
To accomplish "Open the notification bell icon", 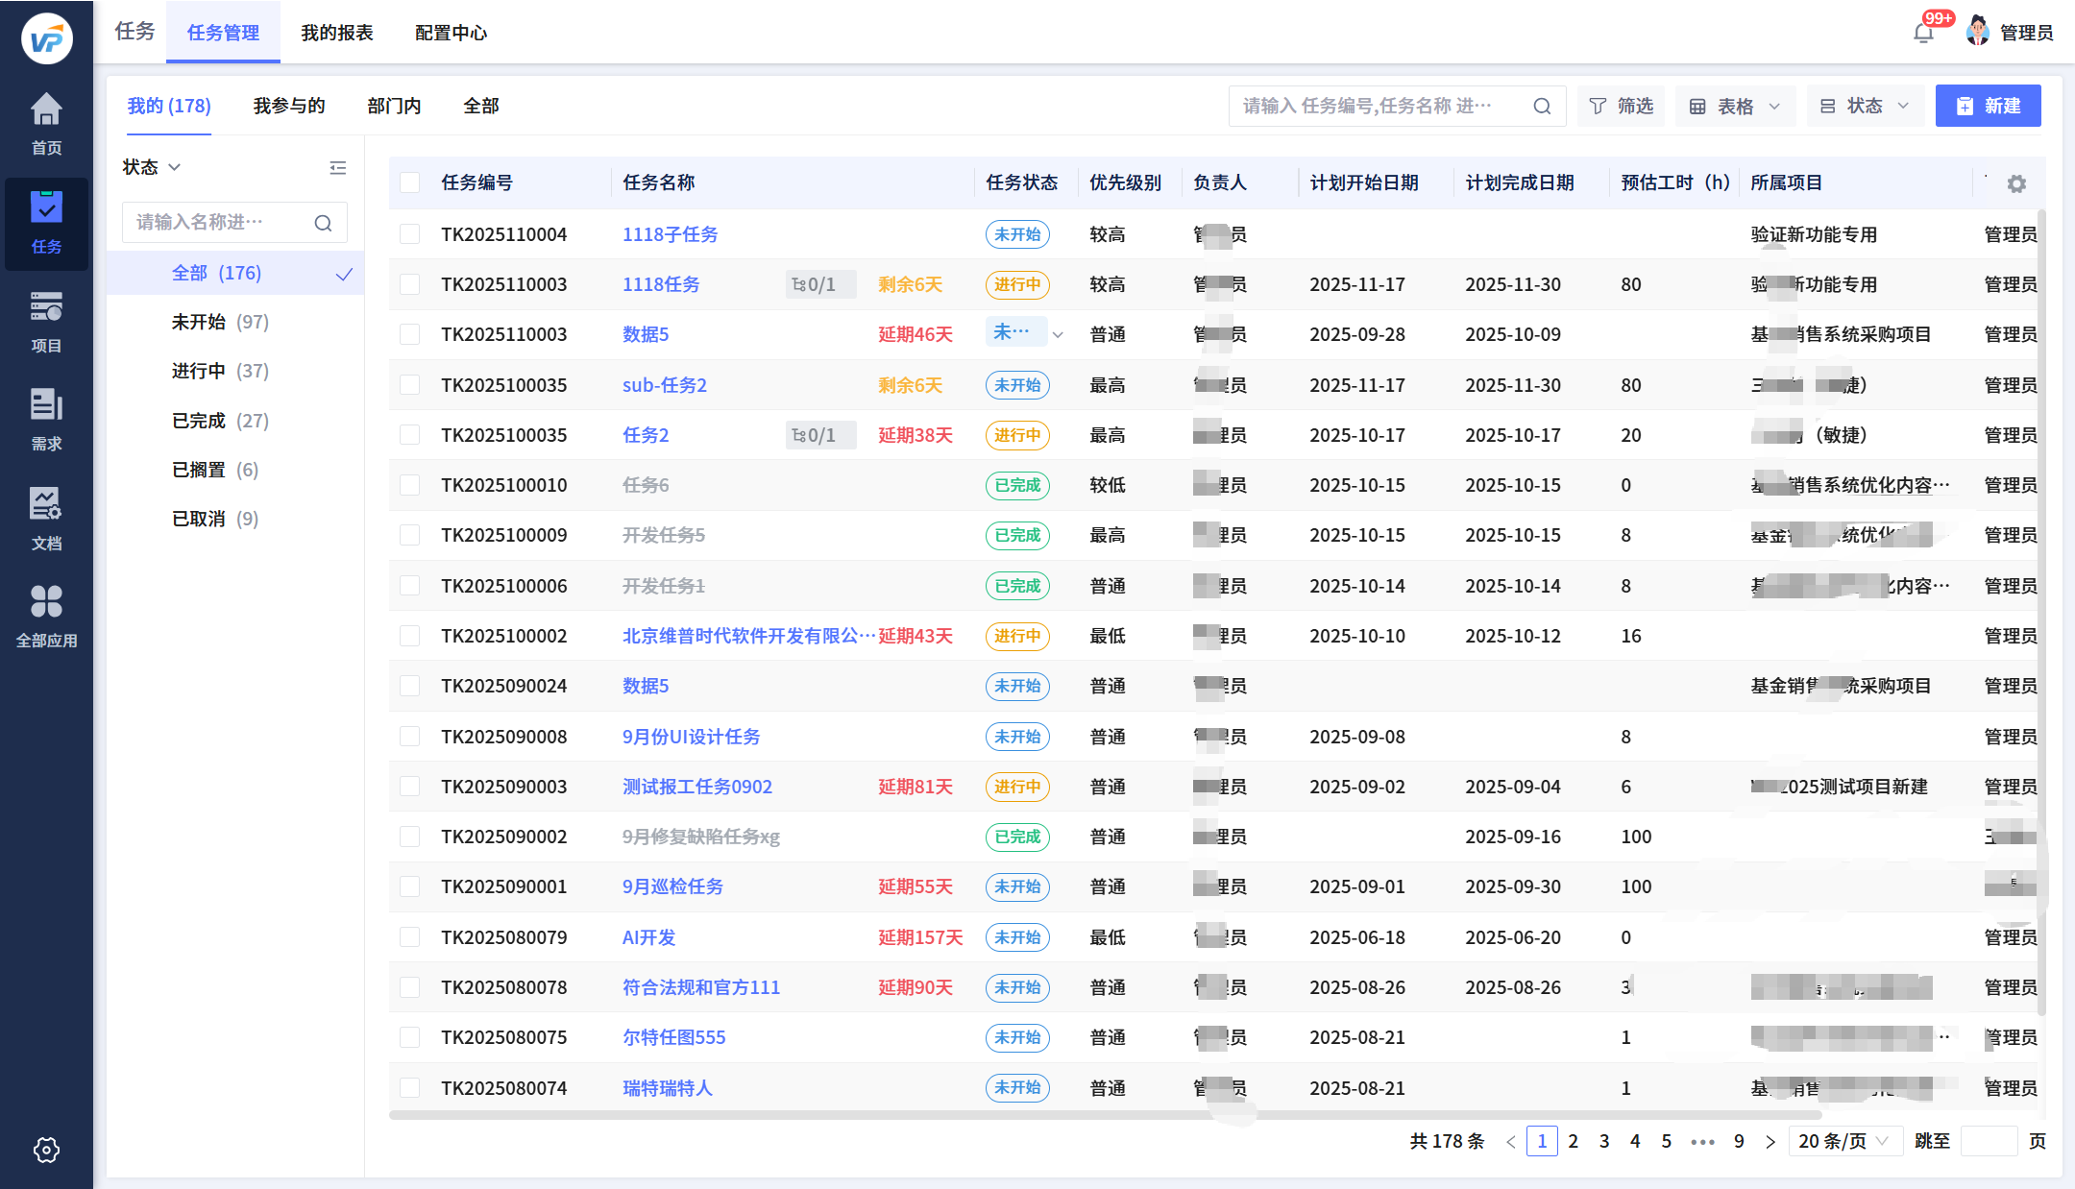I will [x=1923, y=33].
